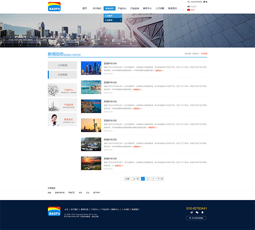The image size is (255, 230).
Task: Click the QQ penguin icon in the footer
Action: pyautogui.click(x=202, y=212)
